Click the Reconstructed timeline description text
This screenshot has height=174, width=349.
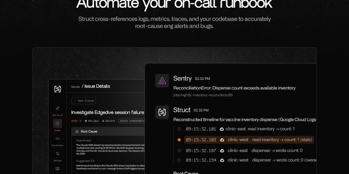point(245,120)
